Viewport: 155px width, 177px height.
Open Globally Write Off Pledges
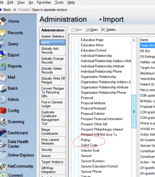click(x=53, y=80)
